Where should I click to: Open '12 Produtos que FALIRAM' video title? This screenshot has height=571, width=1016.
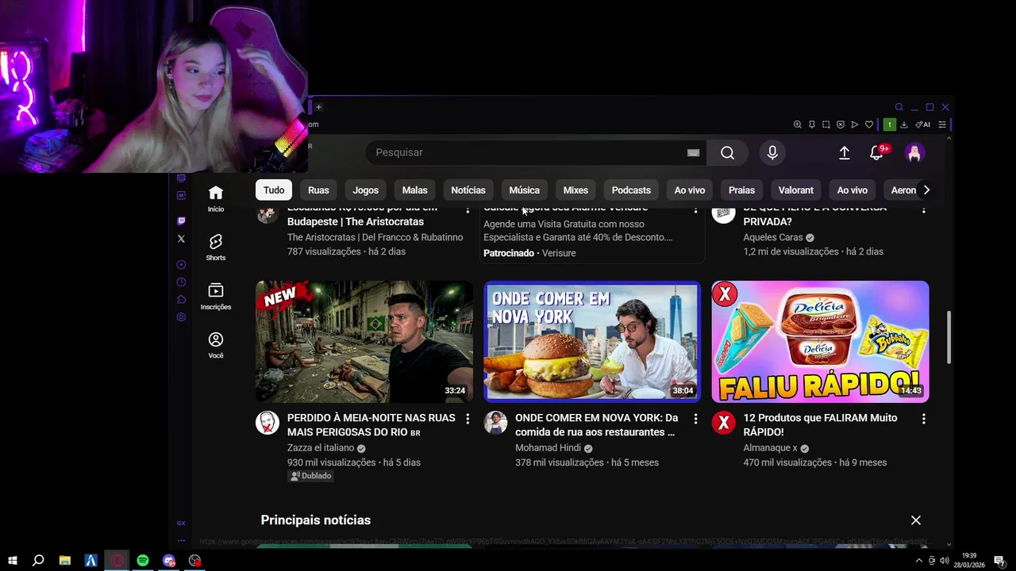[x=820, y=425]
